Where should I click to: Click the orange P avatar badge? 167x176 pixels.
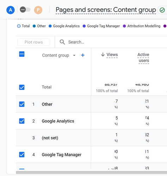click(38, 10)
